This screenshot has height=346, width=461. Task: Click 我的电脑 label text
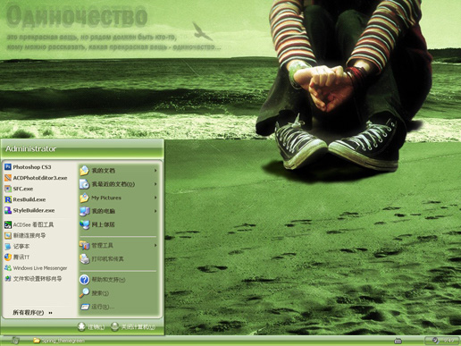pos(103,211)
